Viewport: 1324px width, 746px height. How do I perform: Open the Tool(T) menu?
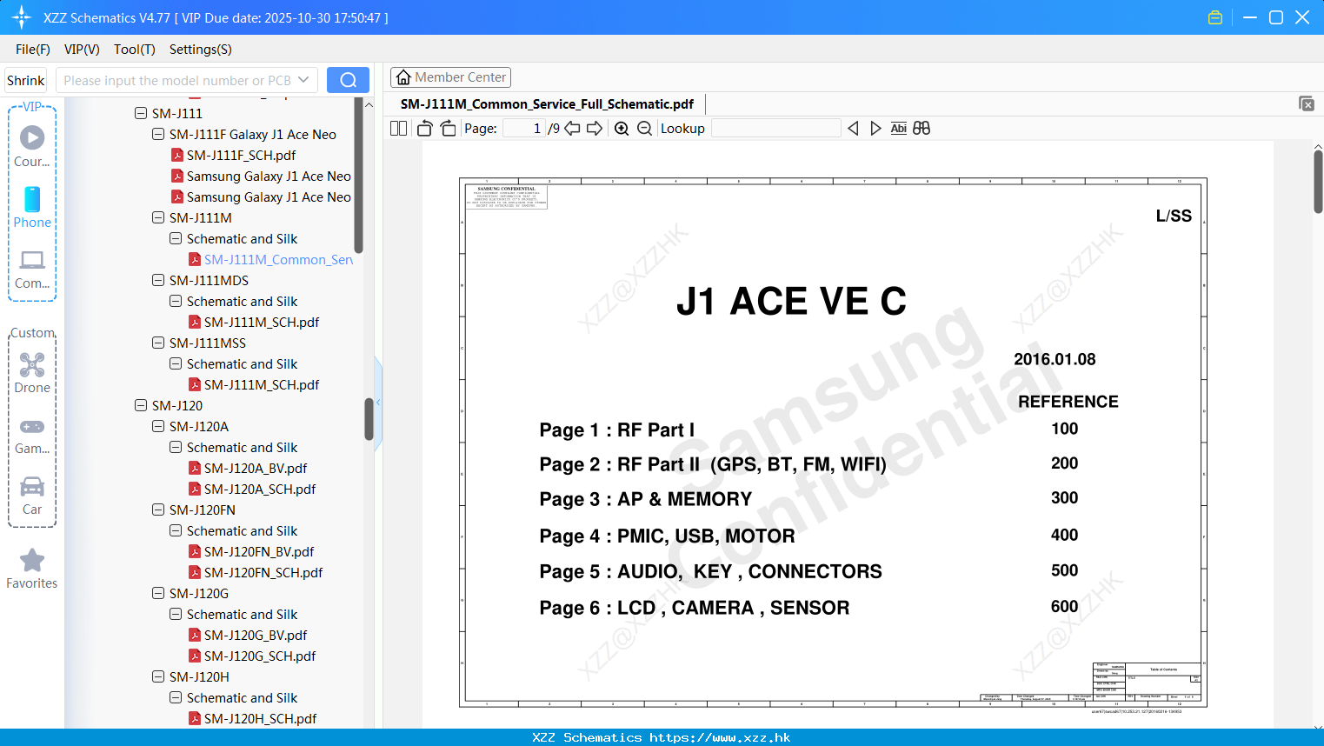[x=134, y=50]
